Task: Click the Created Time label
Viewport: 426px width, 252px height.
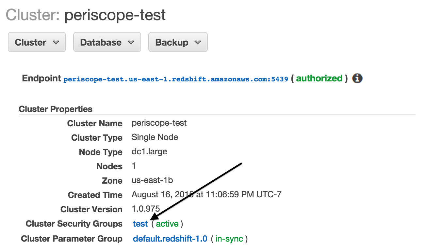Action: (x=95, y=195)
